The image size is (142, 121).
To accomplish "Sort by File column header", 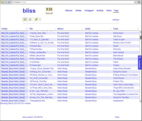I will [42, 29].
